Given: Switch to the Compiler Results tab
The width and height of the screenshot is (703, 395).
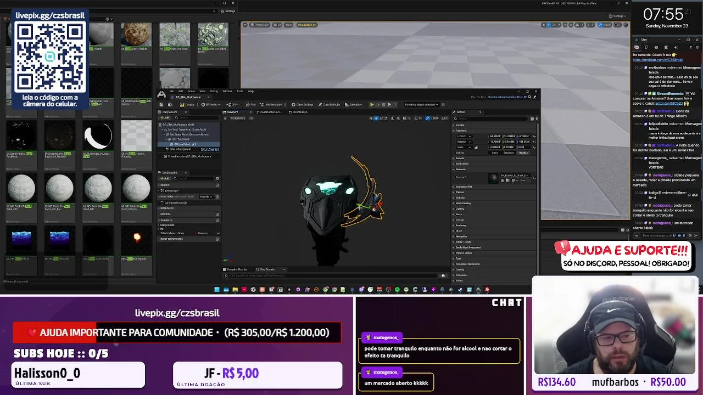Looking at the screenshot, I should [236, 269].
